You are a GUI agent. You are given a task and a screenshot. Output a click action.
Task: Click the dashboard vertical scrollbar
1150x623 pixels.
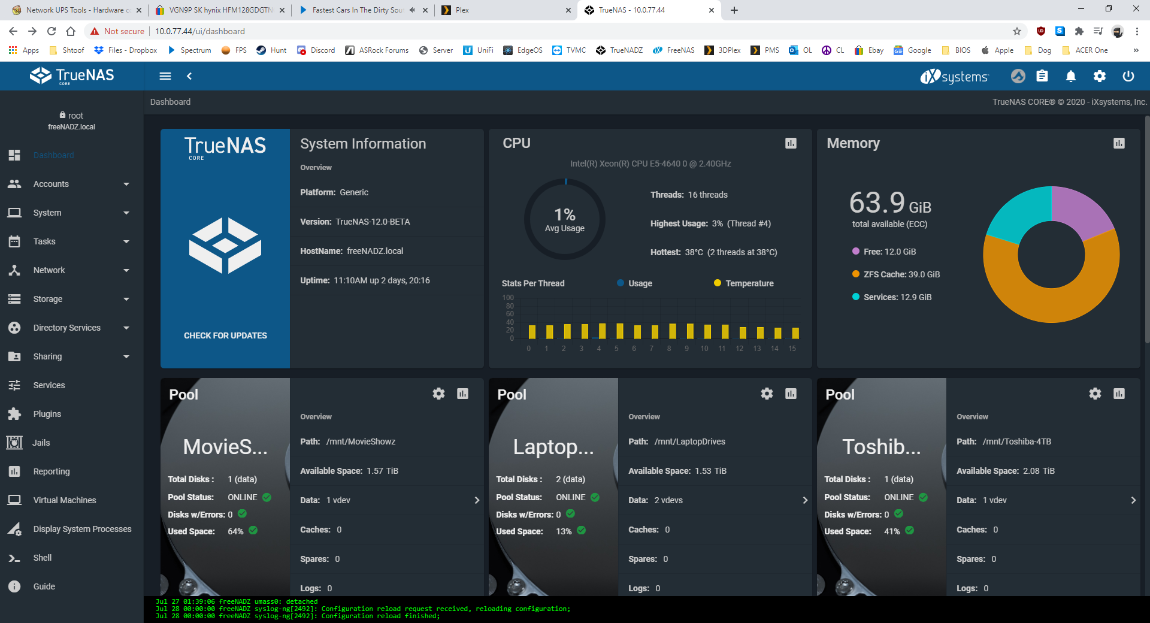point(1147,229)
